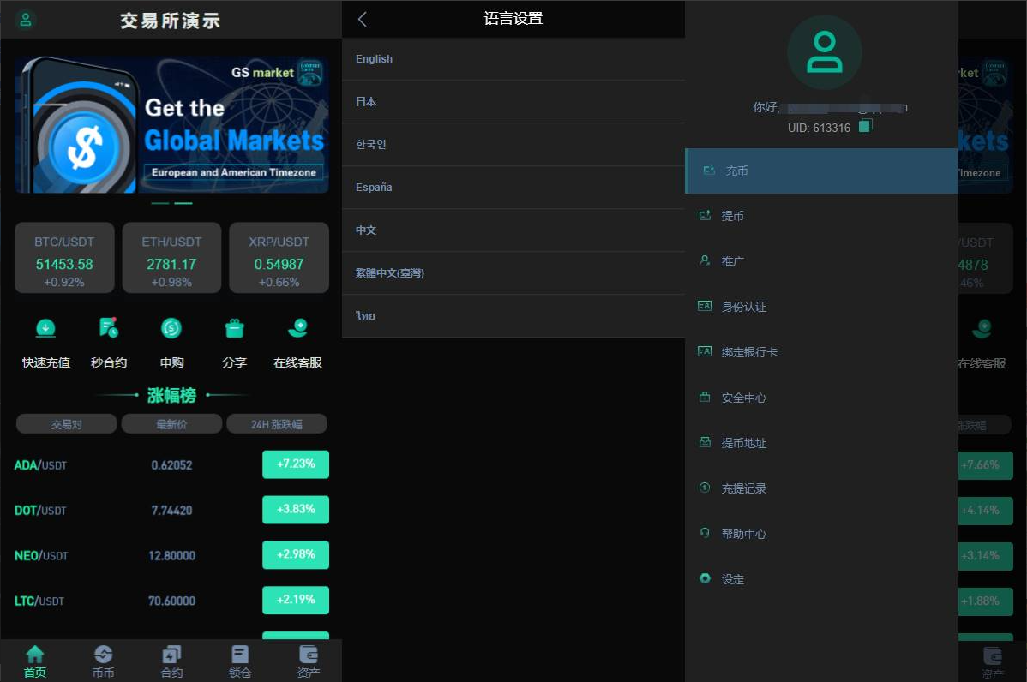Switch to second banner carousel dot

tap(183, 203)
